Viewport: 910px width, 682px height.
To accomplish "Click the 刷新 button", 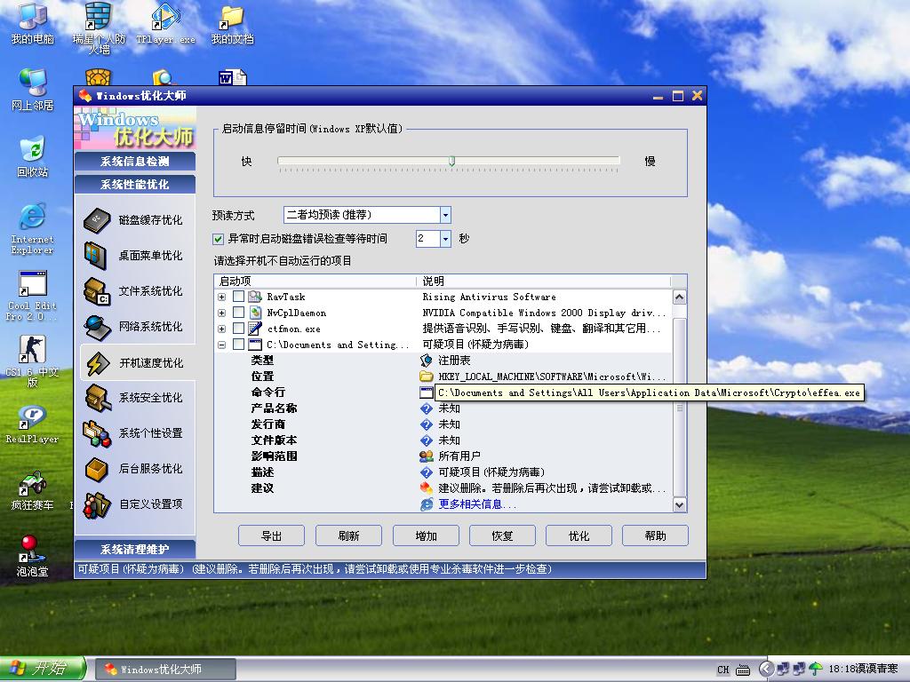I will (x=348, y=535).
